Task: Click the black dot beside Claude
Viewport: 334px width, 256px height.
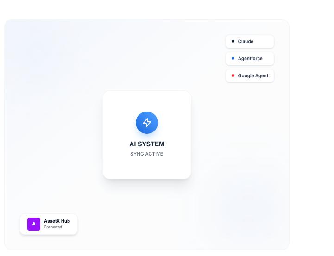Action: [x=233, y=41]
